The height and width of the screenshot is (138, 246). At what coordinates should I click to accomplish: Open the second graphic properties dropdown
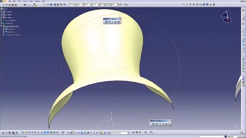[83, 5]
